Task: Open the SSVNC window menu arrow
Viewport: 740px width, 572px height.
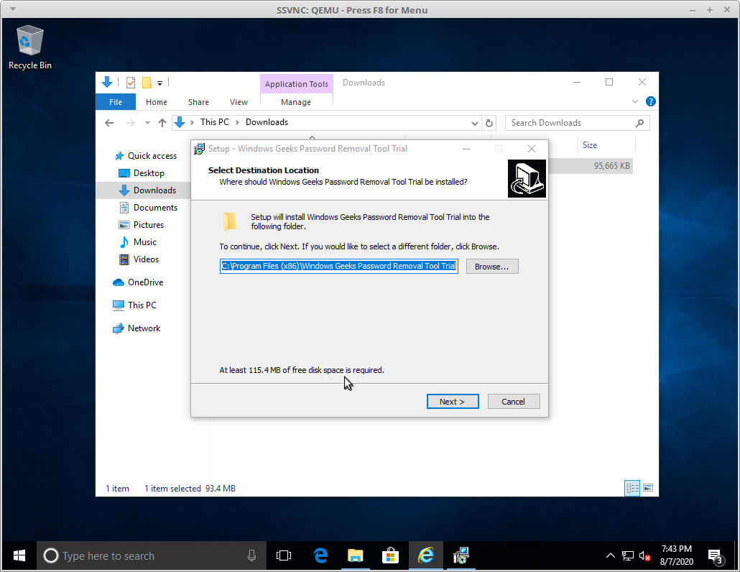Action: 13,10
